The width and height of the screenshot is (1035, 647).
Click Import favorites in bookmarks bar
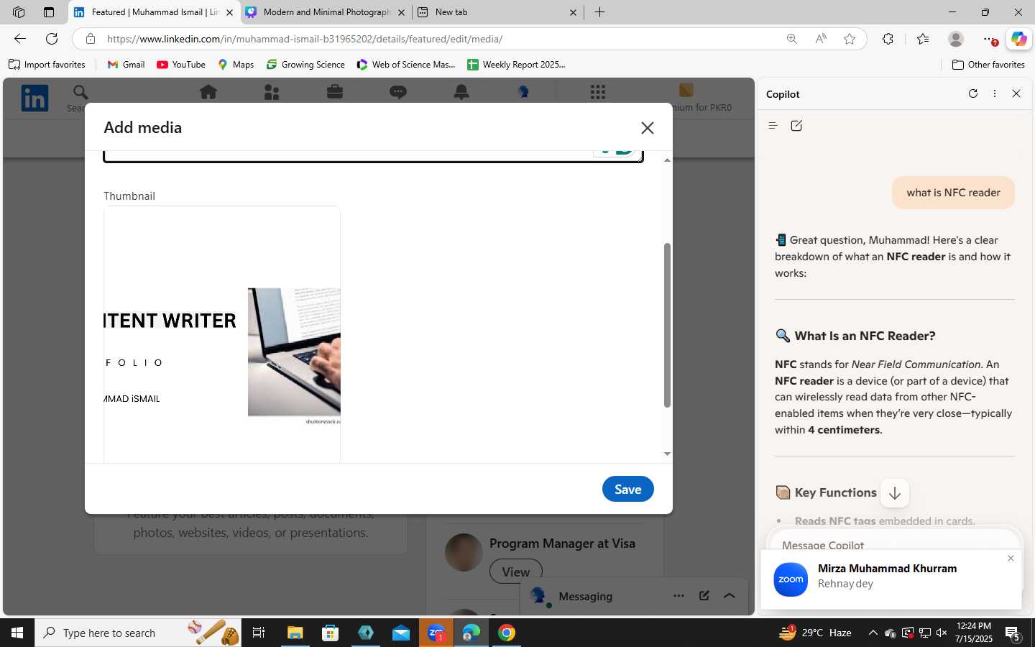tap(47, 65)
